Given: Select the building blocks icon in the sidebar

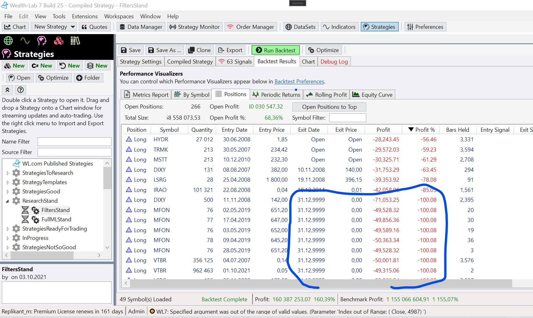Looking at the screenshot, I should coord(58,41).
